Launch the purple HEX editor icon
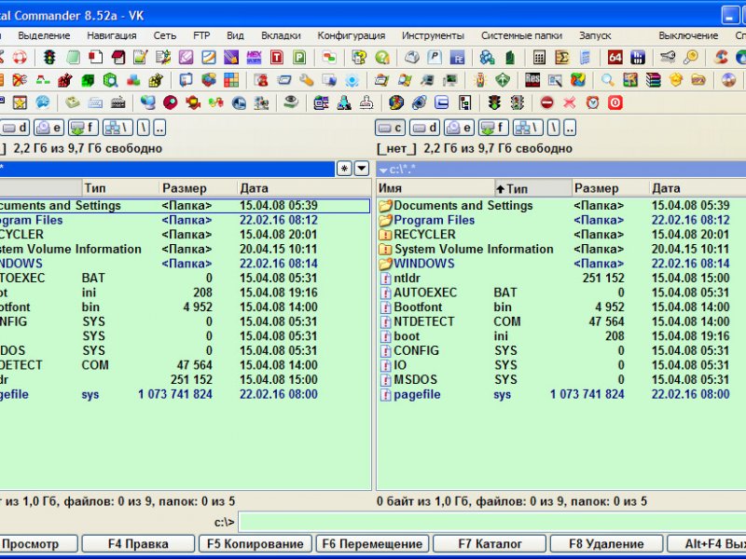 (254, 58)
